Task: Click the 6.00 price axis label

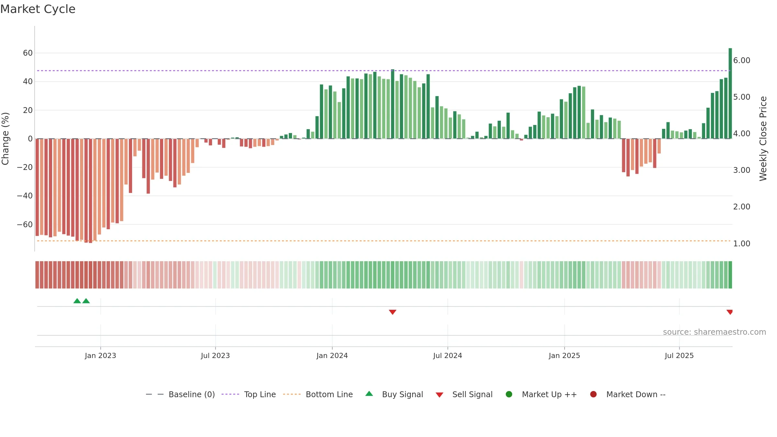Action: pos(742,61)
